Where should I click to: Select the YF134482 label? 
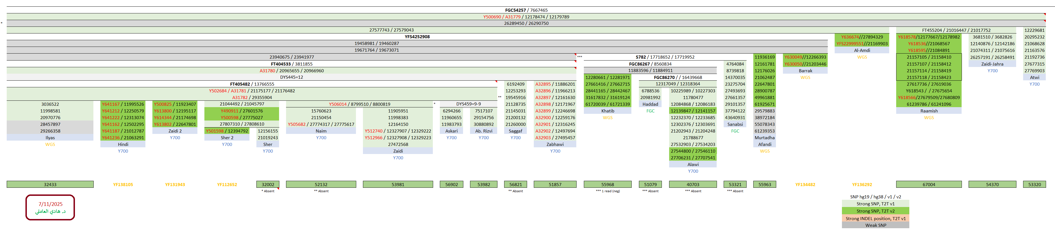(x=805, y=184)
